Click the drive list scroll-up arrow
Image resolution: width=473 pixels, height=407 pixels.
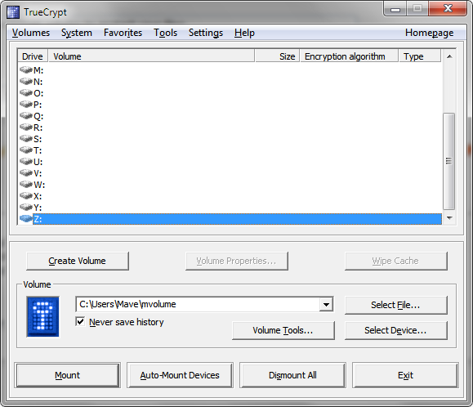(x=449, y=56)
